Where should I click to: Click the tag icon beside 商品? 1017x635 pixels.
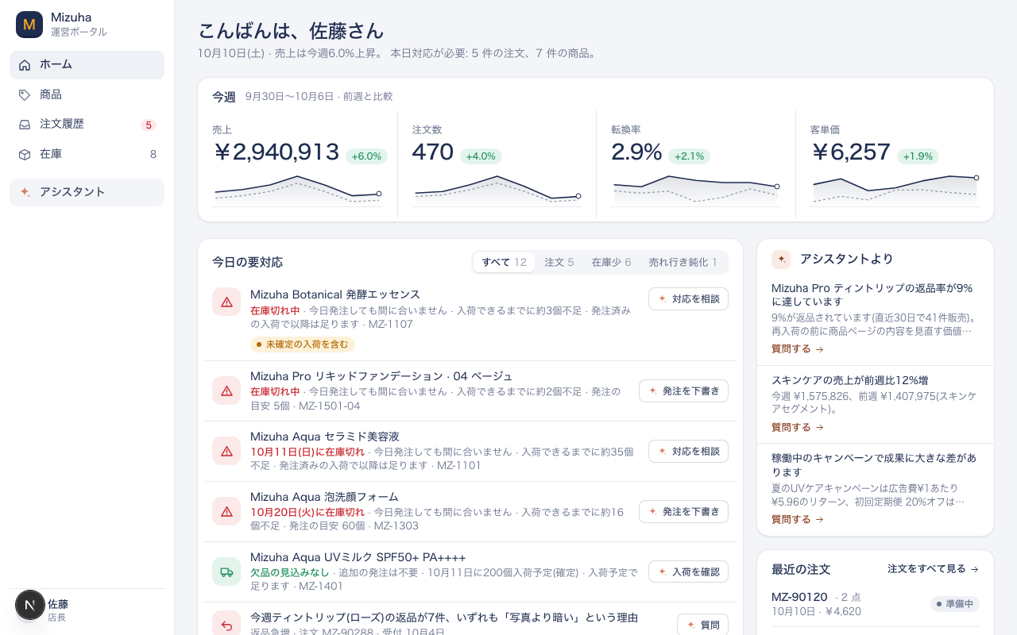25,94
